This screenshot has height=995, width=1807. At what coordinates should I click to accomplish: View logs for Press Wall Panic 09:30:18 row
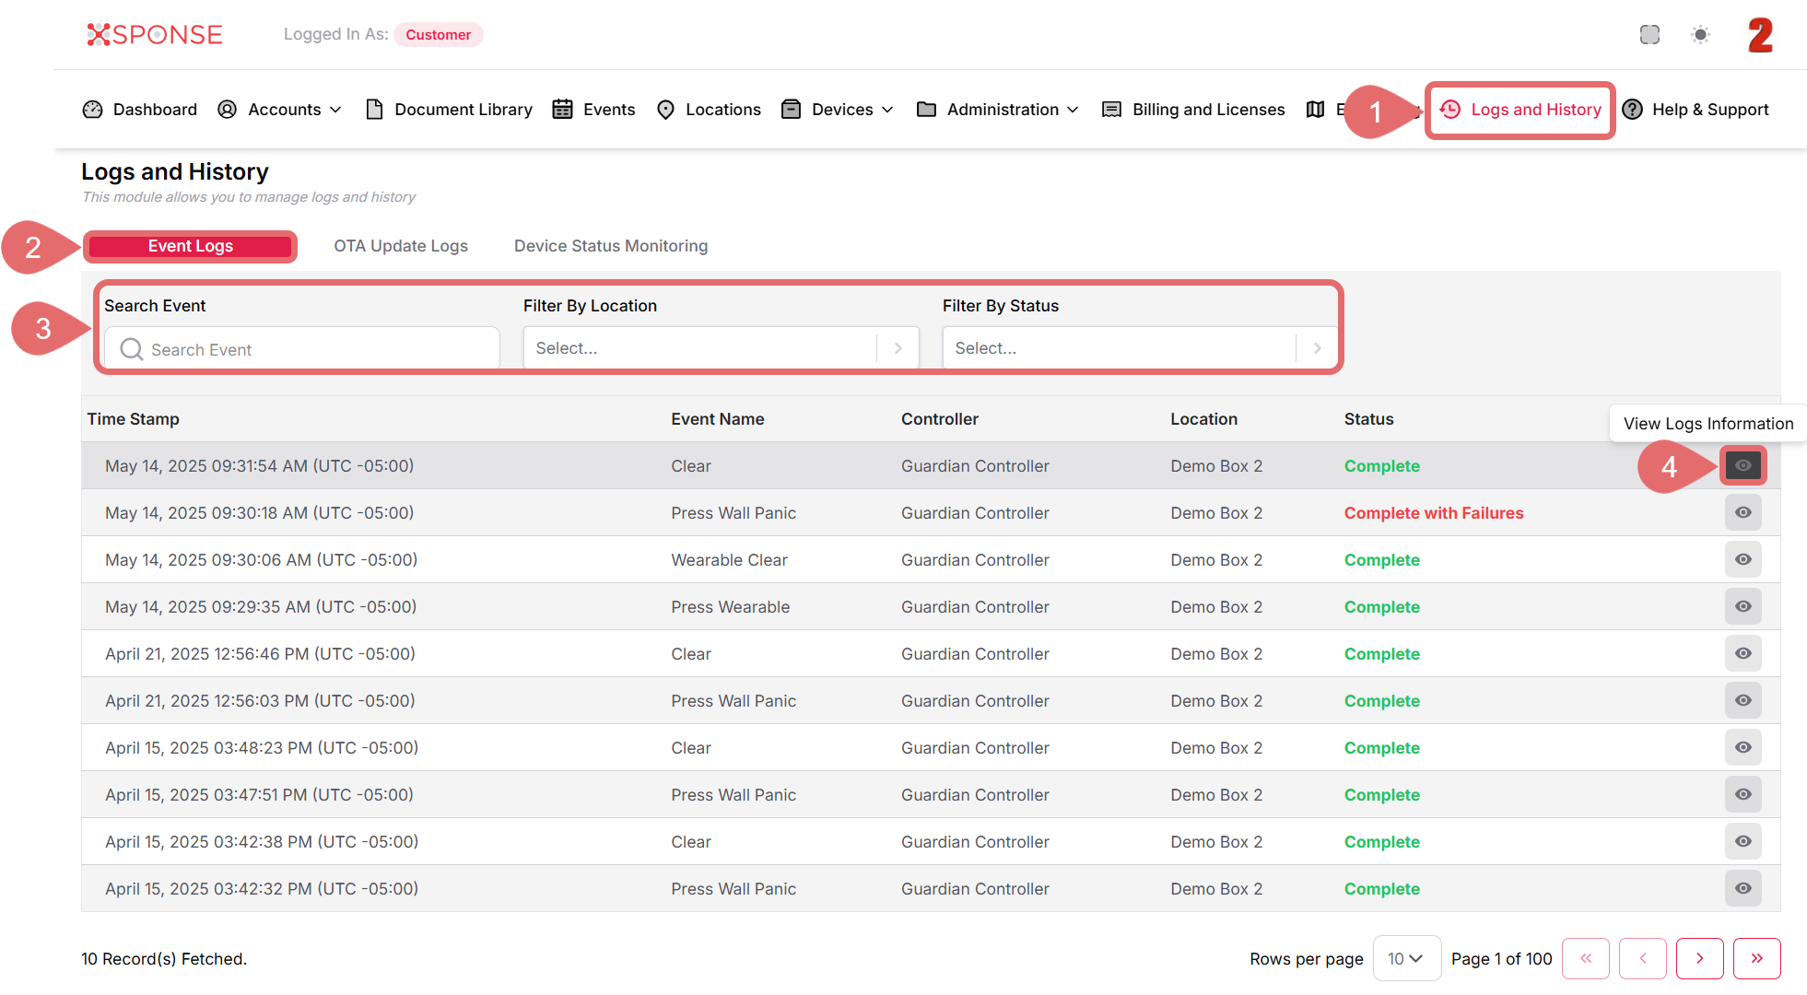[x=1742, y=512]
